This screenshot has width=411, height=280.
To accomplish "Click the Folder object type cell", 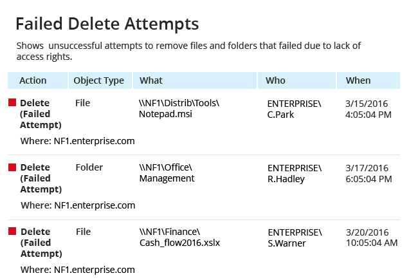I will tap(89, 167).
